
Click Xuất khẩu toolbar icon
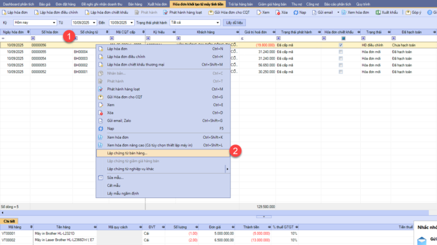[378, 12]
